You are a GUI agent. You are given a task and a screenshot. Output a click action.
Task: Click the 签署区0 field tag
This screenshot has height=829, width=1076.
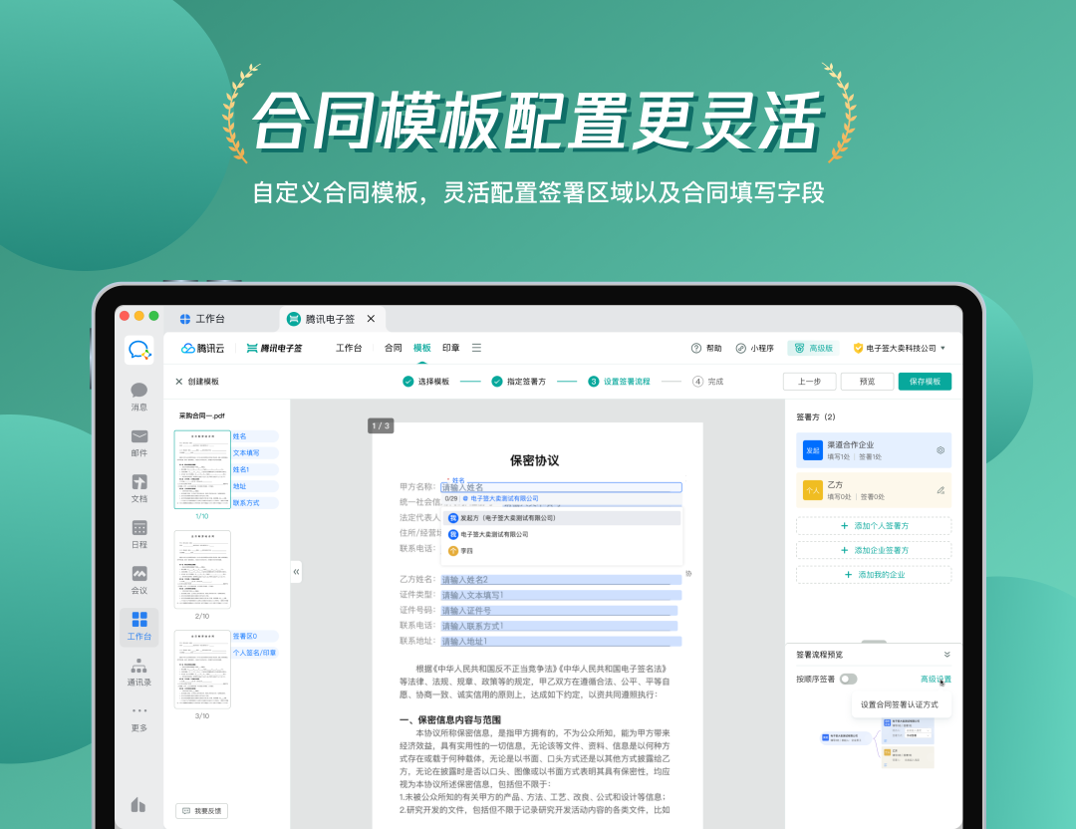255,636
